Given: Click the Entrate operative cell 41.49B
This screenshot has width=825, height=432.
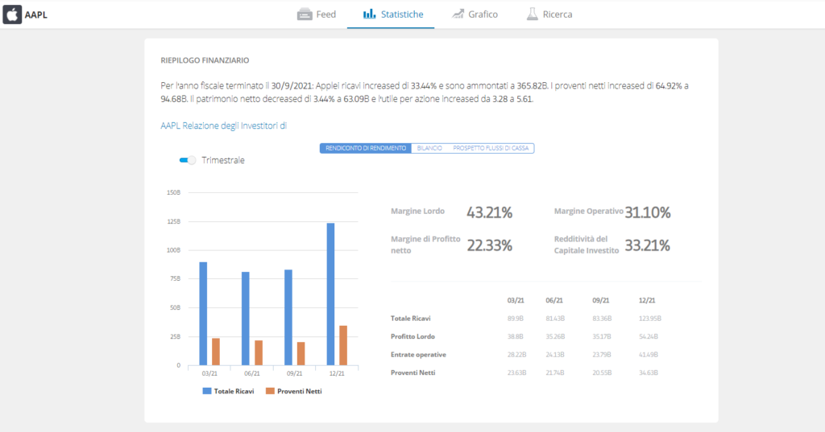Looking at the screenshot, I should click(649, 355).
